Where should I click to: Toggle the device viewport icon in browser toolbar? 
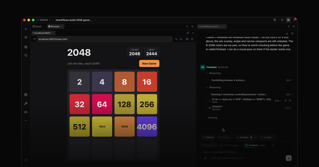(x=181, y=39)
